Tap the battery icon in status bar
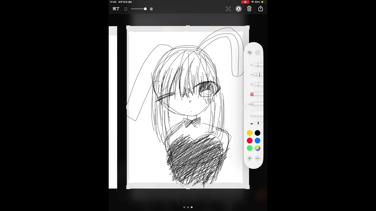376x211 pixels. (263, 2)
